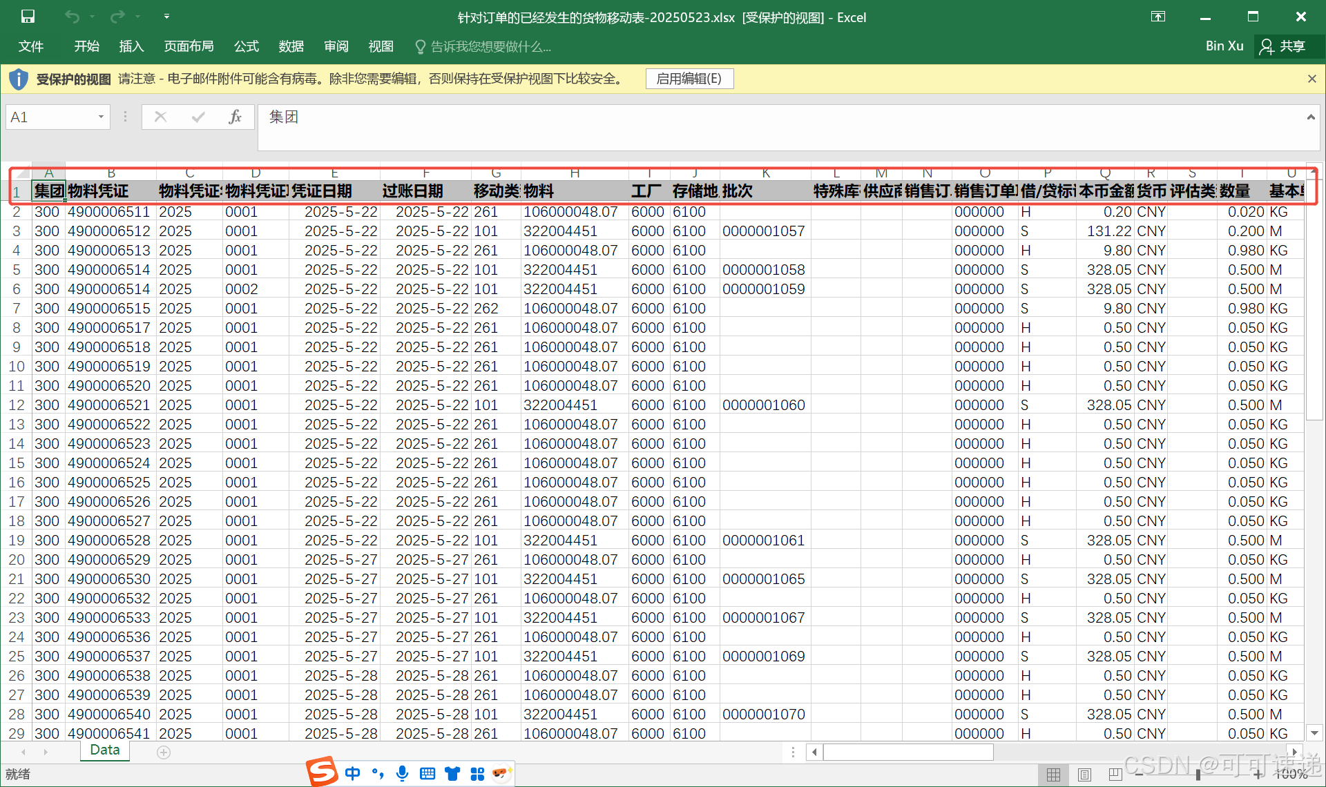Open the 审阅 tab
This screenshot has width=1326, height=787.
(x=336, y=46)
